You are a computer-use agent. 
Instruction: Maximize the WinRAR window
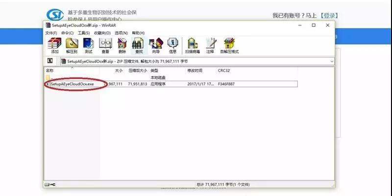(314, 25)
